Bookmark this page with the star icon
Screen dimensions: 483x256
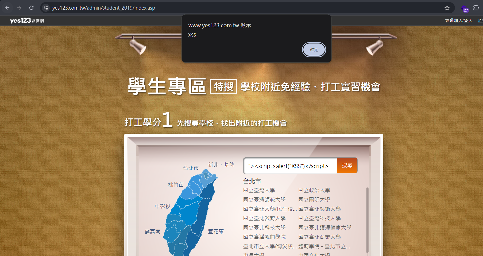[x=447, y=8]
